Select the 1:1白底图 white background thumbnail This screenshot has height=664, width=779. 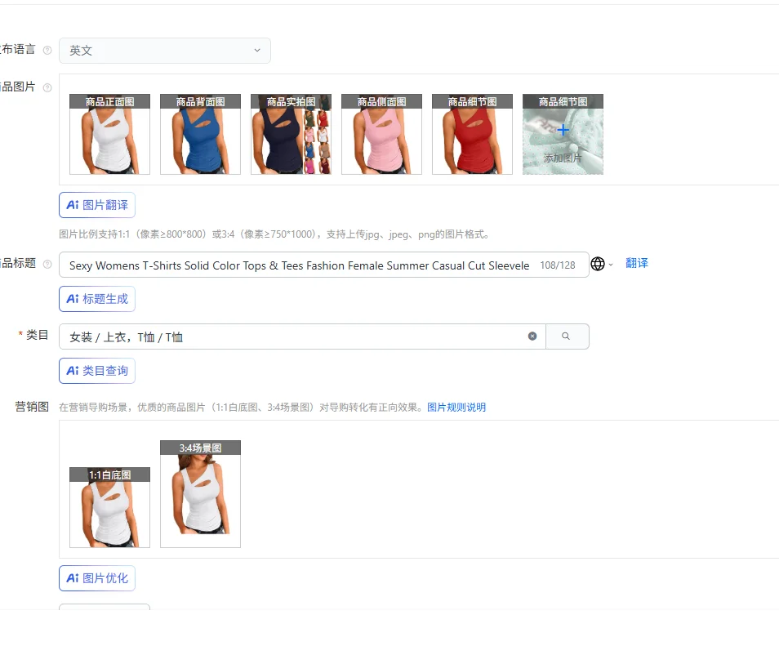point(109,506)
